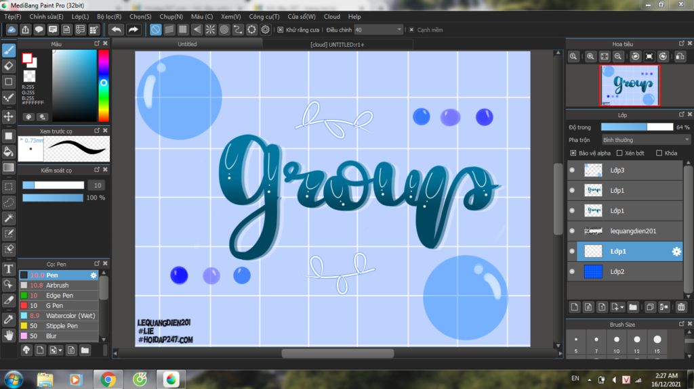Screen dimensions: 694x389
Task: Select the Text tool
Action: click(x=9, y=269)
